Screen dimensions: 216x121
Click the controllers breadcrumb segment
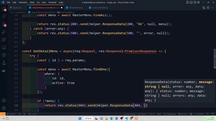tap(20, 12)
